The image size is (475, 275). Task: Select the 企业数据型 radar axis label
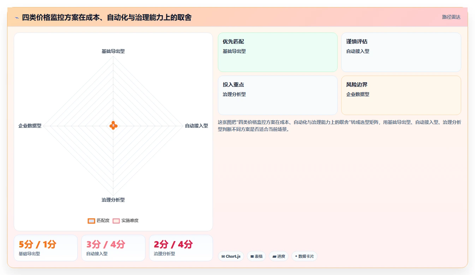point(30,126)
